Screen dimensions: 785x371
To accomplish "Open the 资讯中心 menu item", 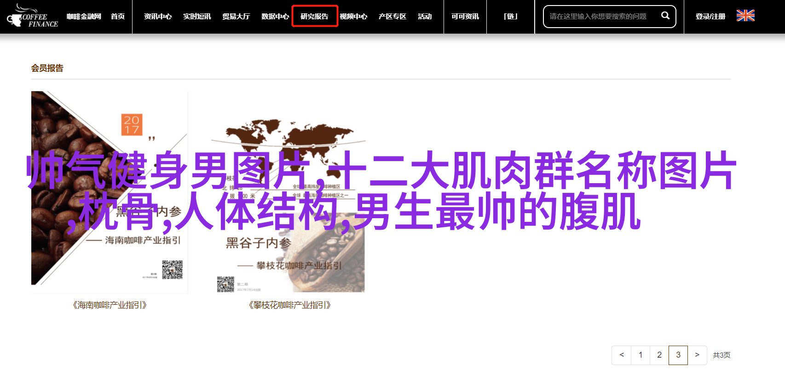I will pyautogui.click(x=157, y=17).
